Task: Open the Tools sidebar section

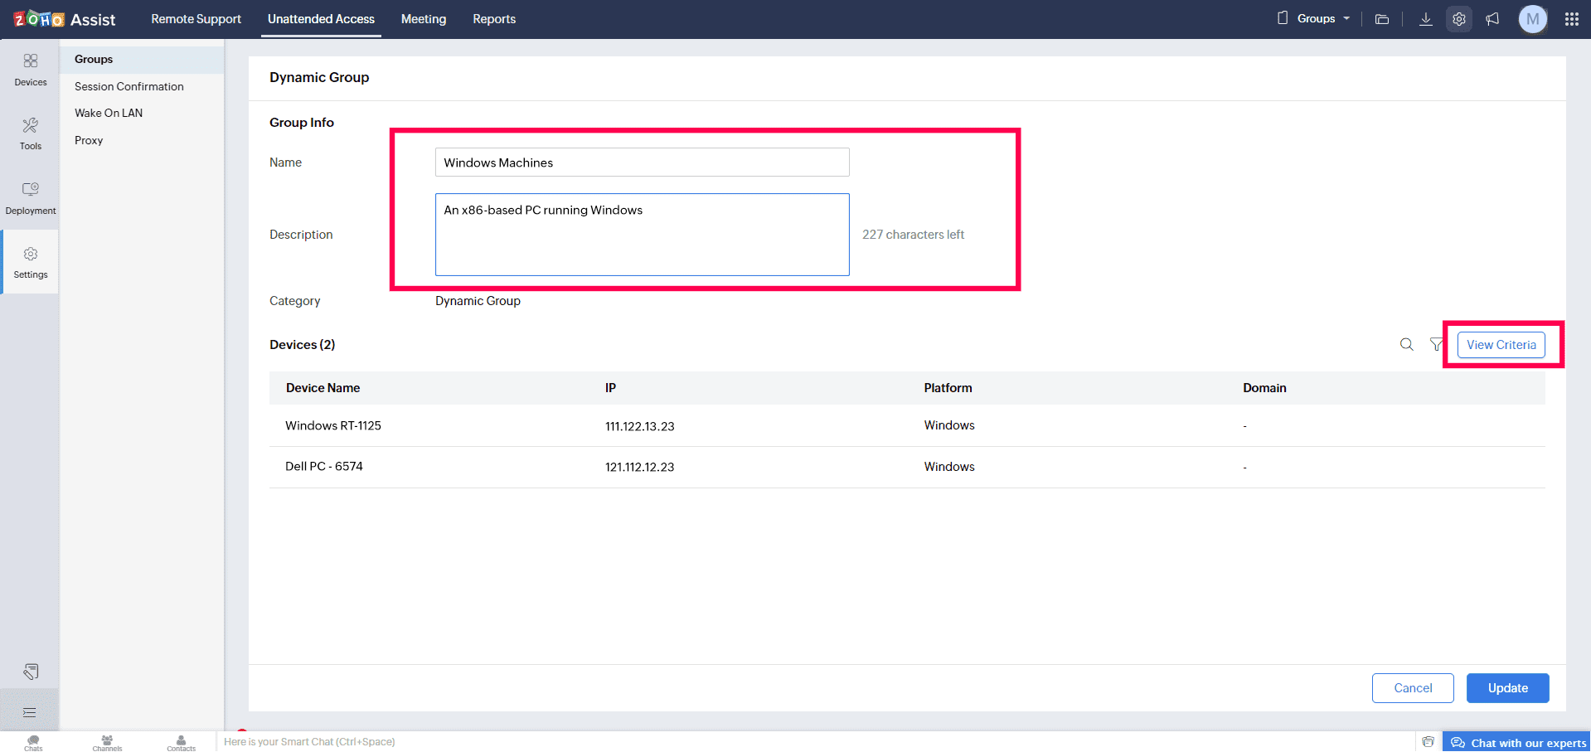Action: (31, 133)
